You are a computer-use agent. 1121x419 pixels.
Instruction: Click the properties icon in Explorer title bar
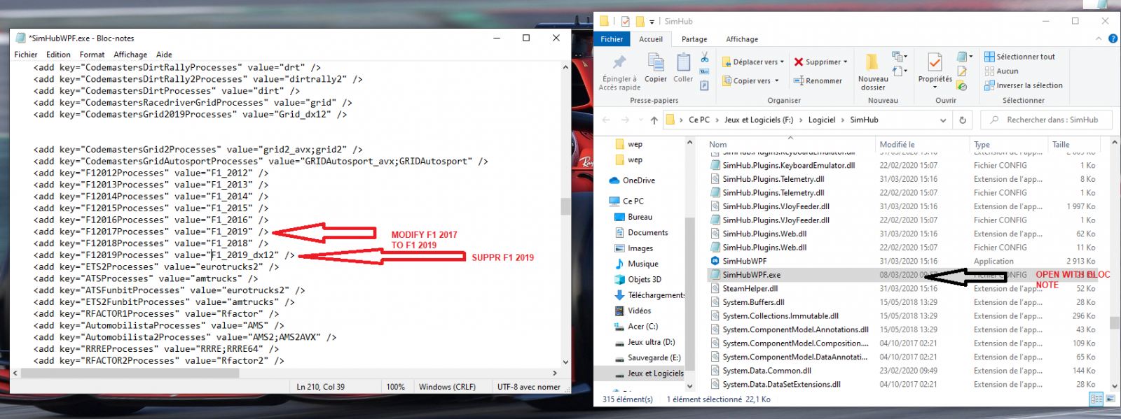(625, 22)
